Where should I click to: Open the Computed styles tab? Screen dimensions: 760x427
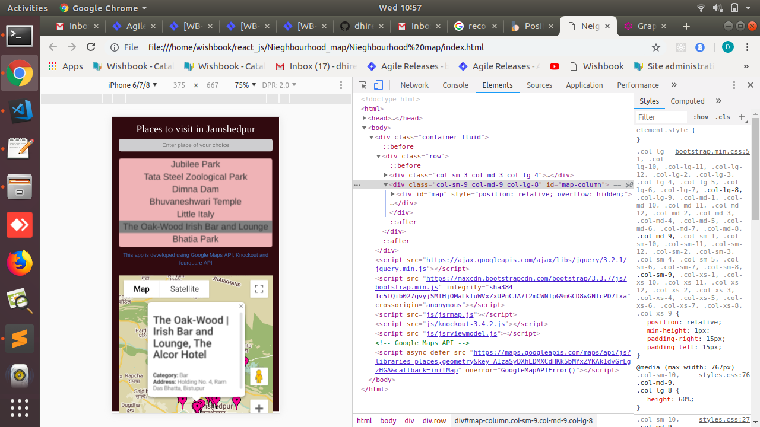coord(688,101)
